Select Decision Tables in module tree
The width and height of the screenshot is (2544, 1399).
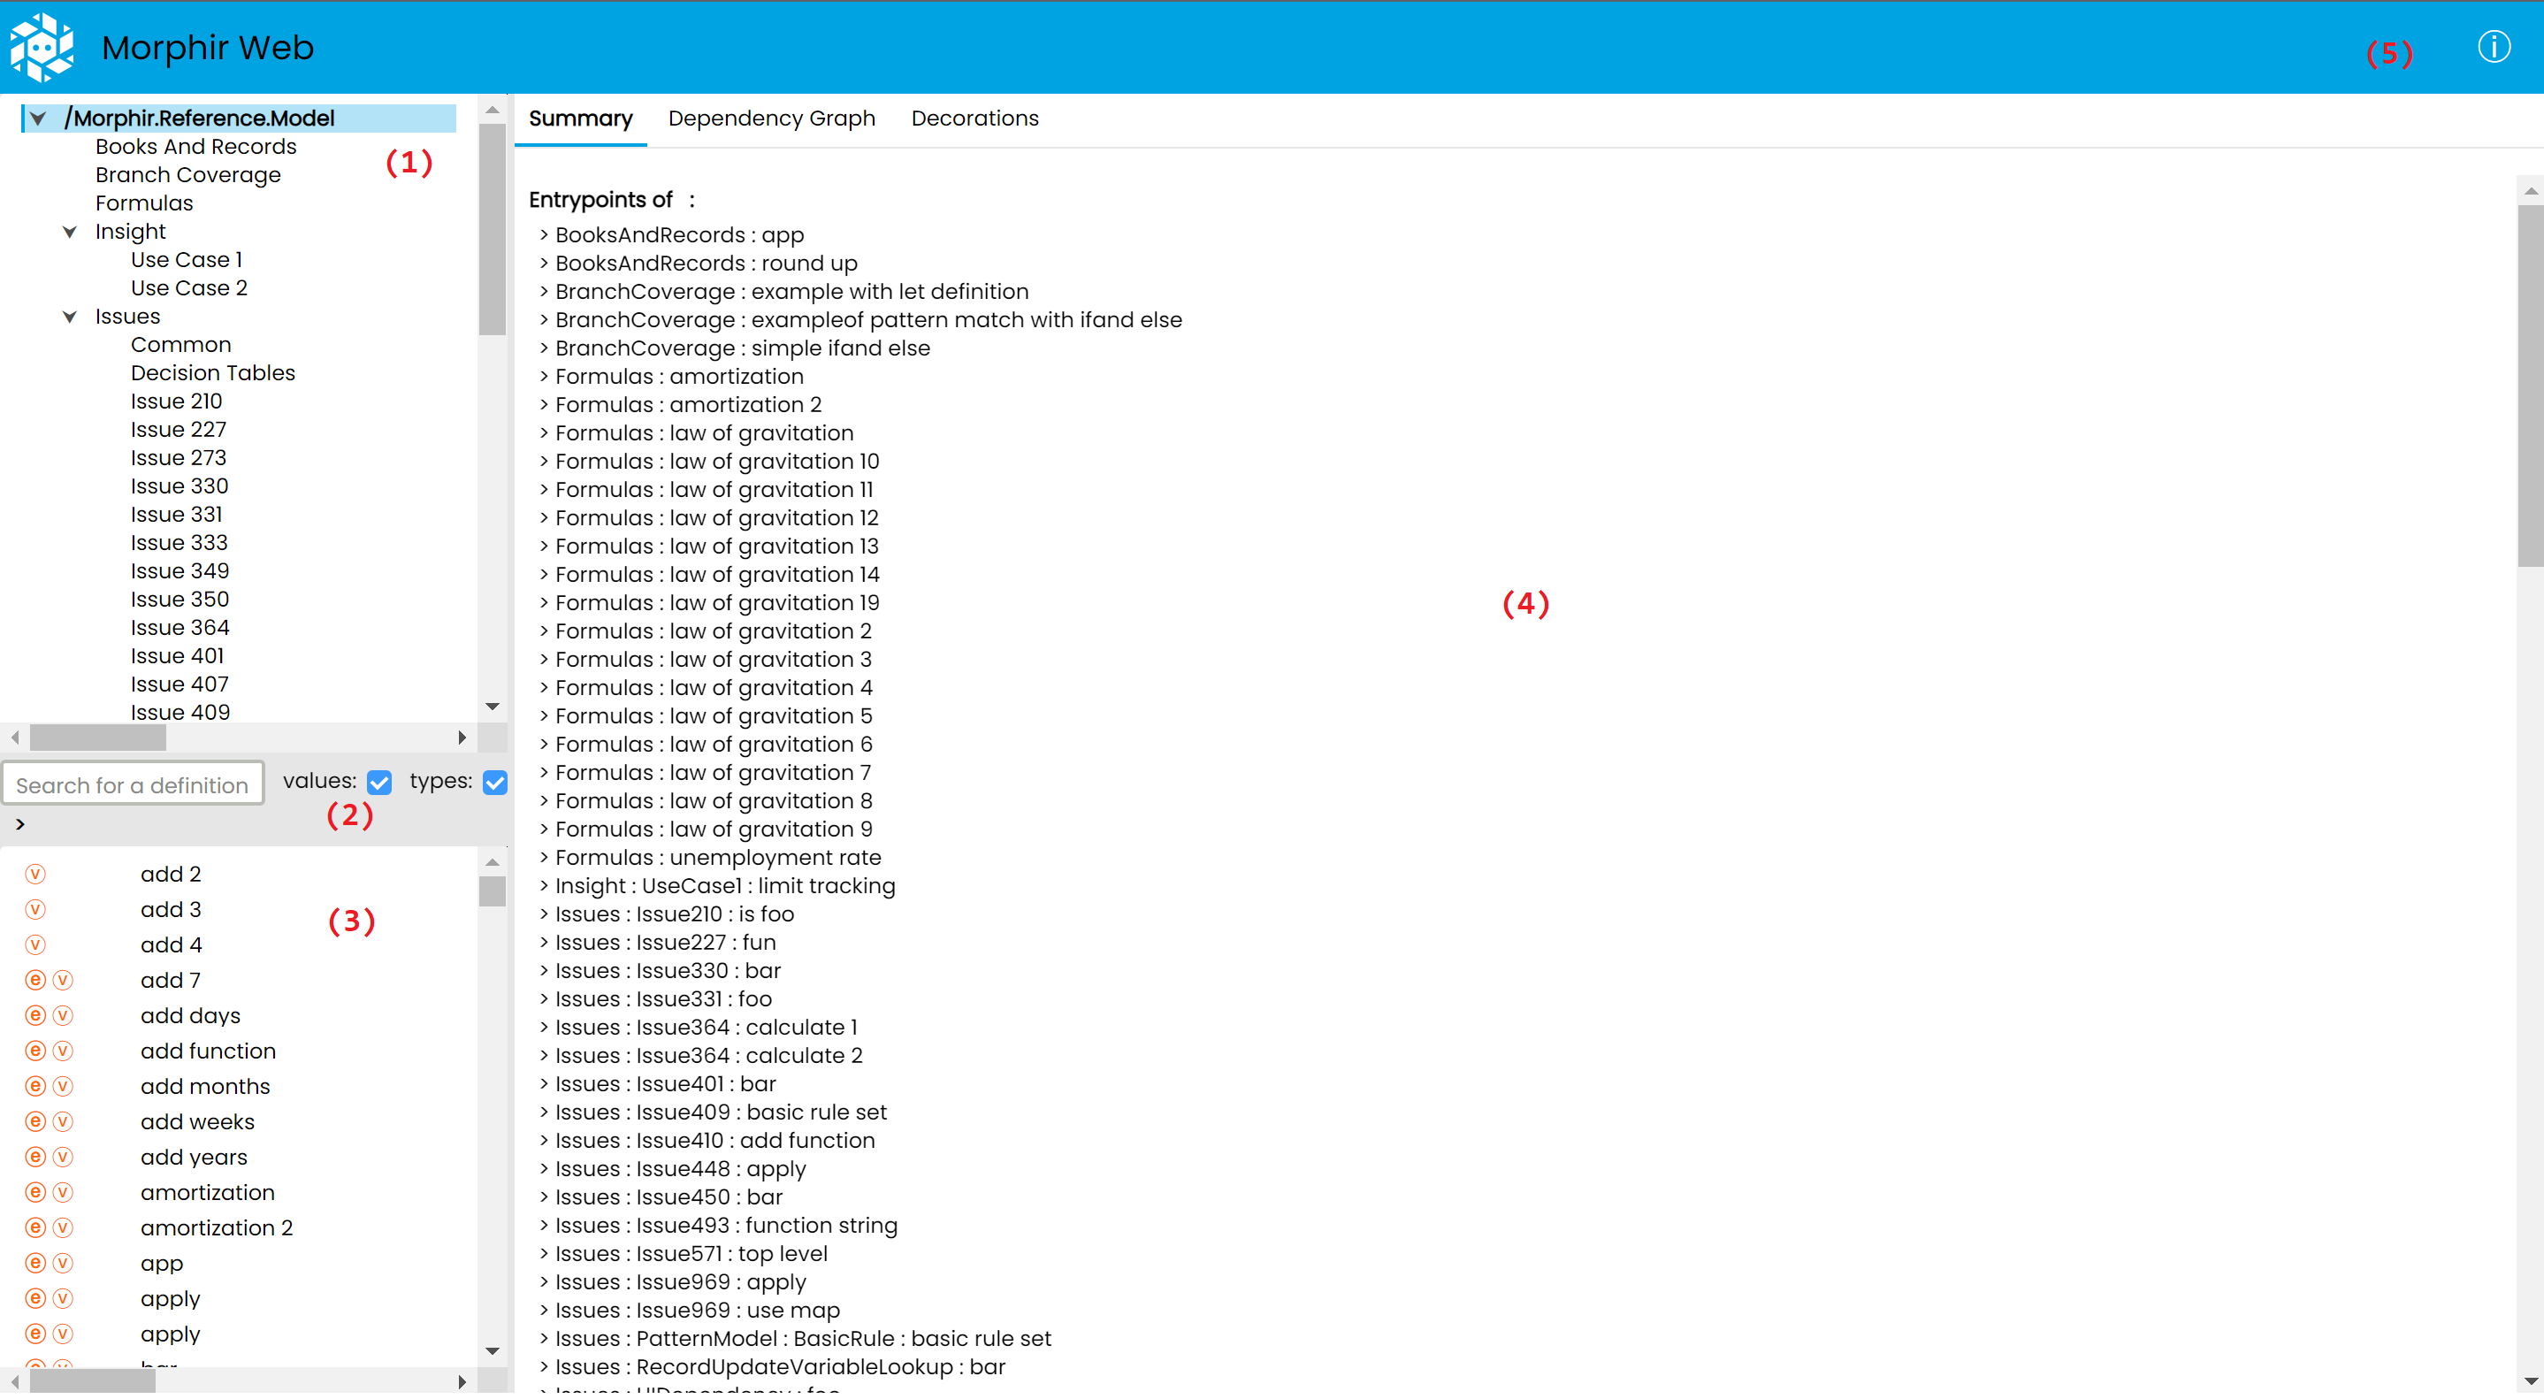(x=212, y=372)
